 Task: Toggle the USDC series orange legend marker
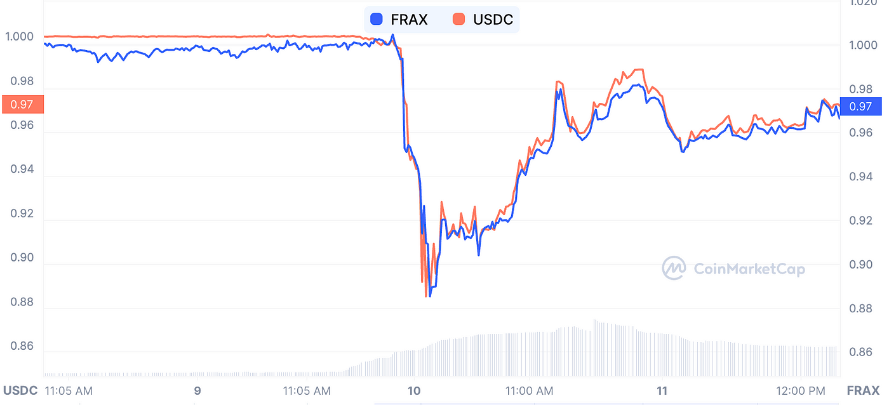(x=460, y=20)
